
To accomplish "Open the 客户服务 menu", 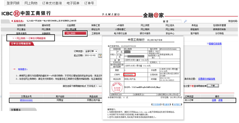I will click(195, 33).
